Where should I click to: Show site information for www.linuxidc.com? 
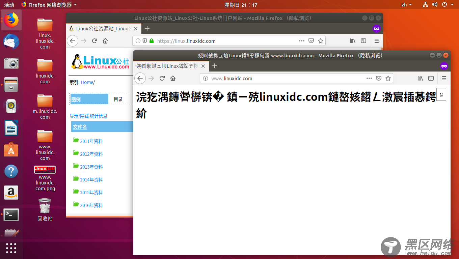click(205, 78)
